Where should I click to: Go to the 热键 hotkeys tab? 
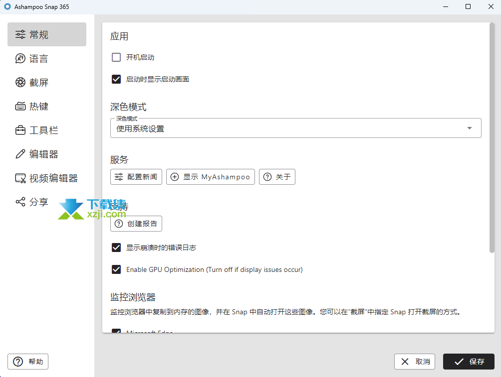pos(46,106)
